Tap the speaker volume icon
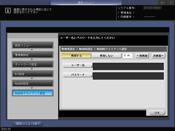175x131 pixels. pyautogui.click(x=162, y=2)
